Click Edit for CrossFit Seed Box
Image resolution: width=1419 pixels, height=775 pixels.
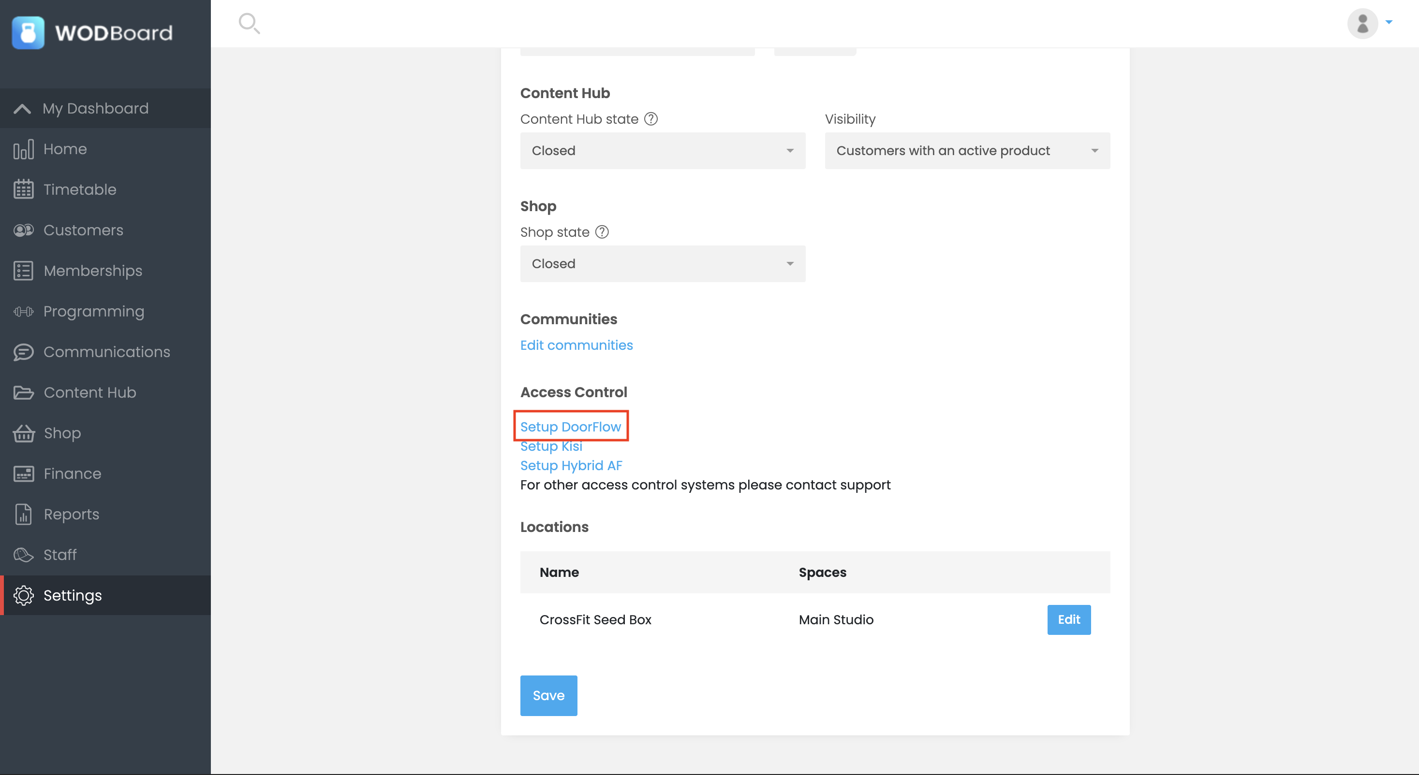click(1068, 619)
